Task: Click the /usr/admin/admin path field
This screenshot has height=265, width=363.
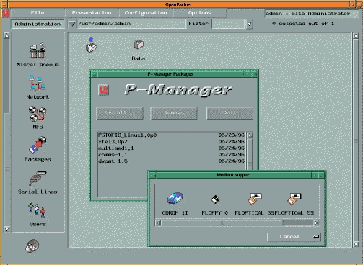Action: [x=131, y=24]
